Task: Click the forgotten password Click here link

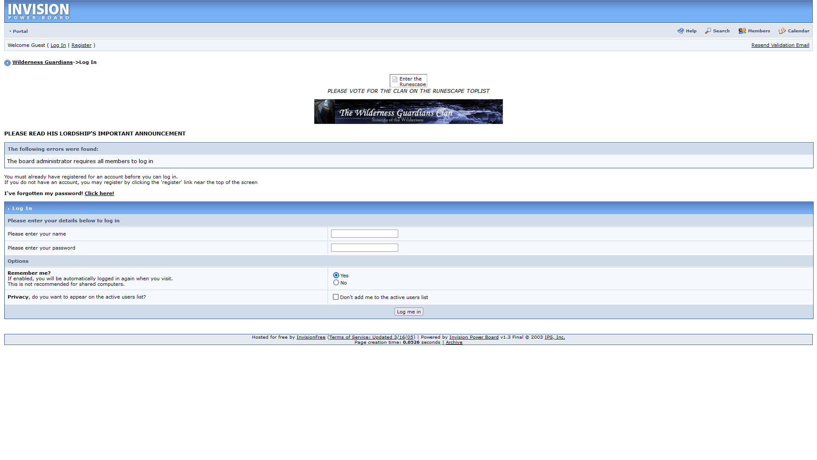Action: [x=99, y=193]
